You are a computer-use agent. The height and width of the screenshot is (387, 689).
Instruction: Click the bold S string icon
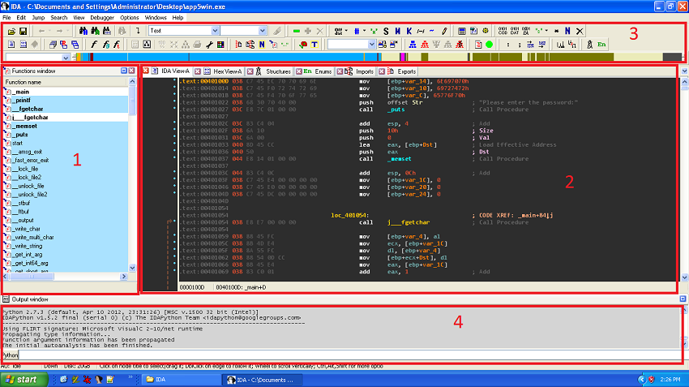pyautogui.click(x=386, y=31)
